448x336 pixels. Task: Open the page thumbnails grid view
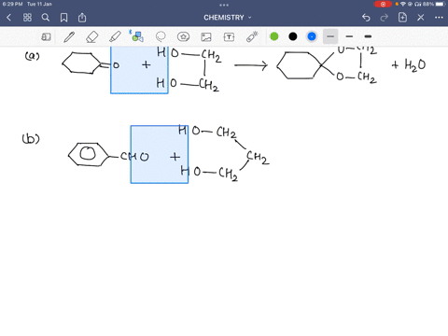coord(27,18)
